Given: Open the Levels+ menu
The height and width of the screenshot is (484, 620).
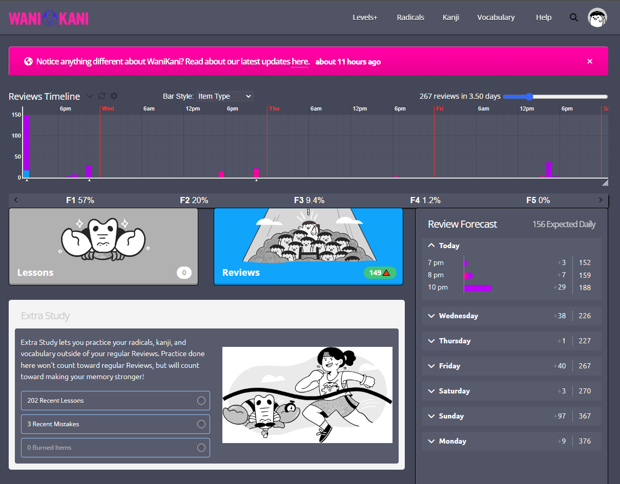Looking at the screenshot, I should point(365,17).
